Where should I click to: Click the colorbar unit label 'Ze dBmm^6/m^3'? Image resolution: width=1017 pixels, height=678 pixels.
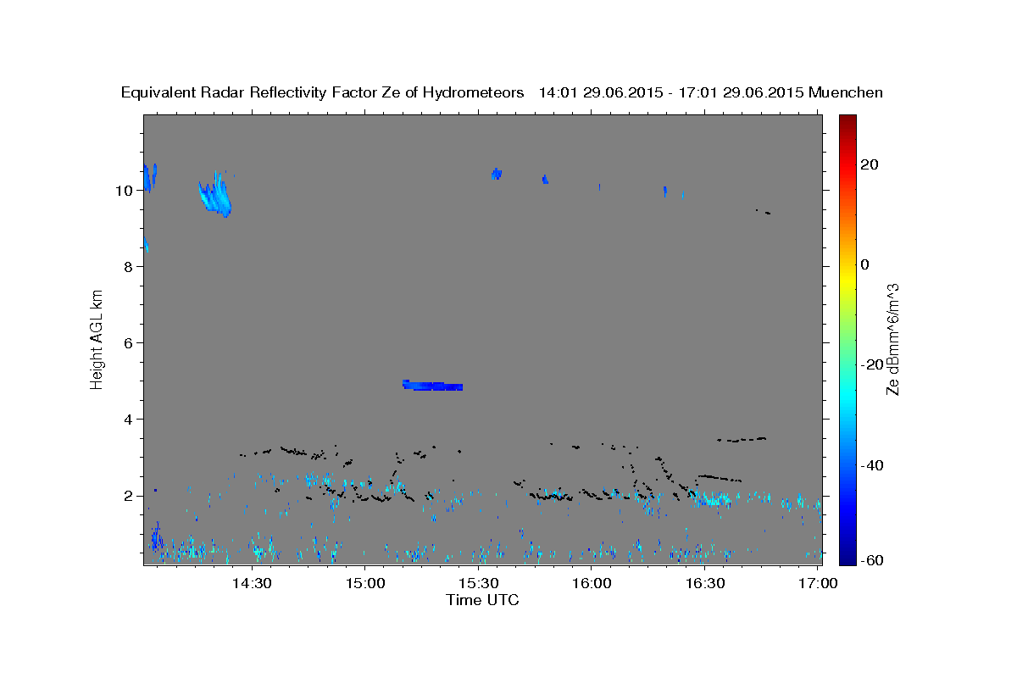(892, 339)
